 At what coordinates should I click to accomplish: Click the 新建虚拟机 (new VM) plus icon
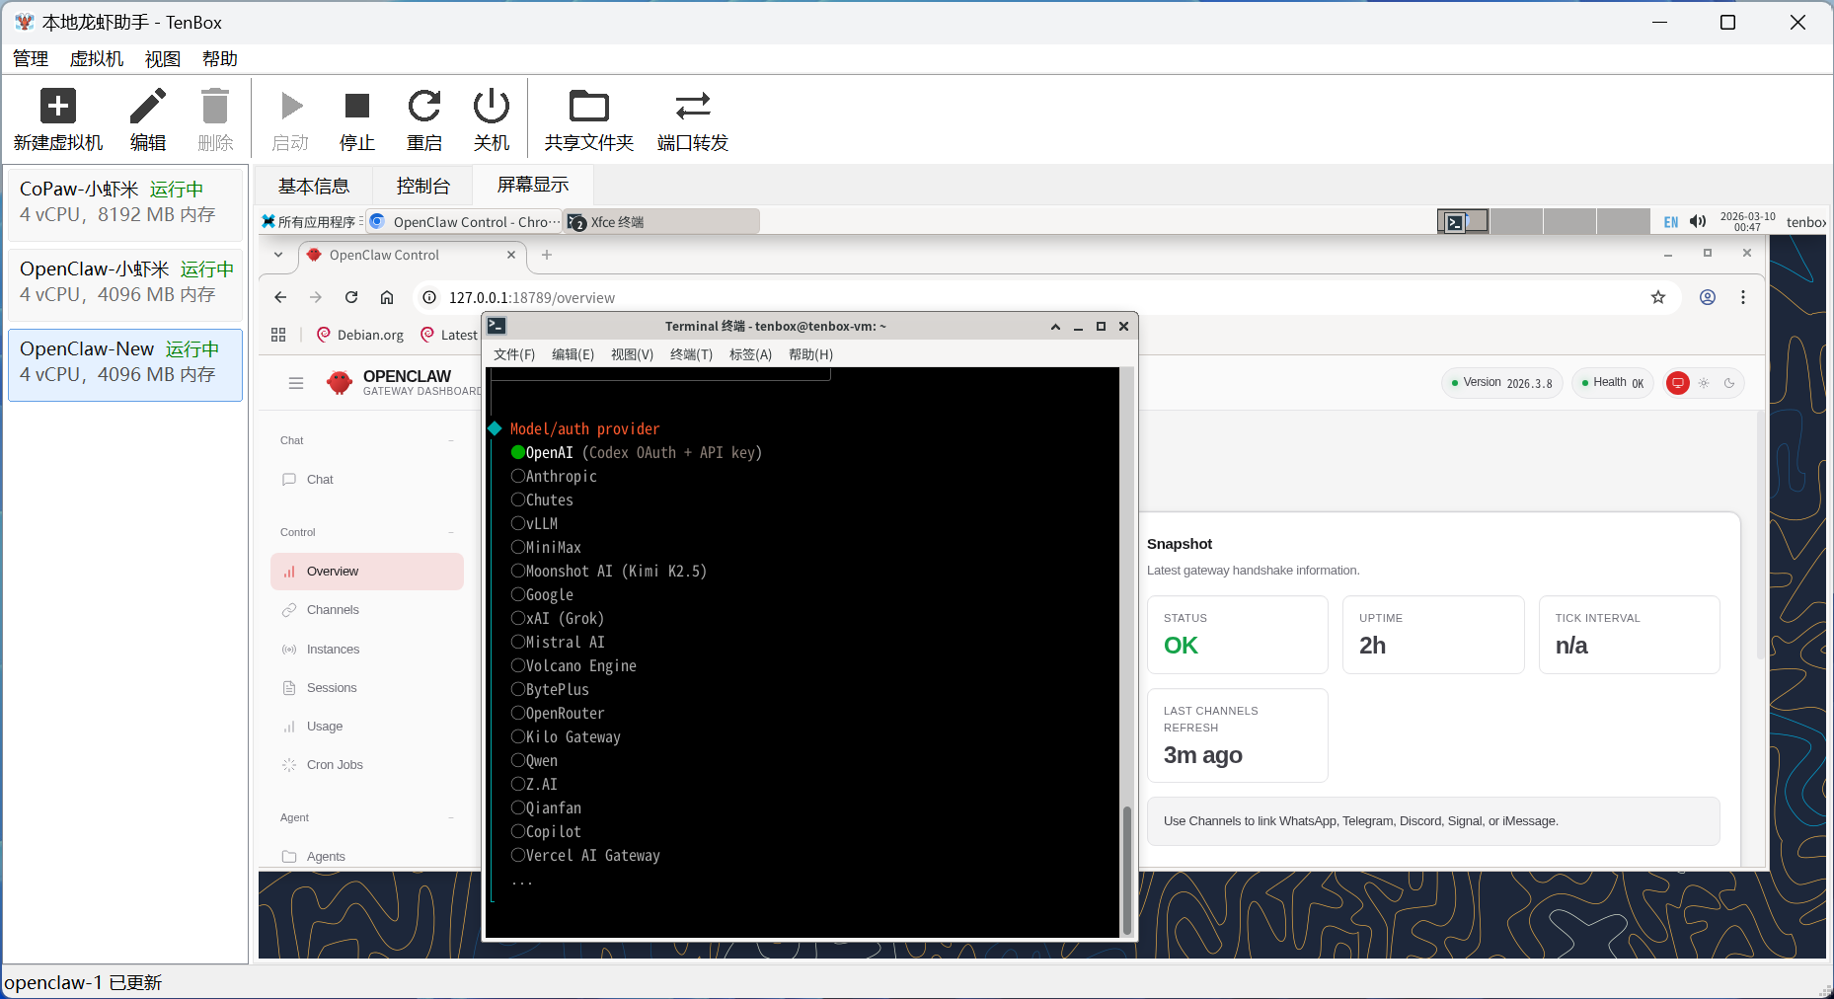pos(57,106)
